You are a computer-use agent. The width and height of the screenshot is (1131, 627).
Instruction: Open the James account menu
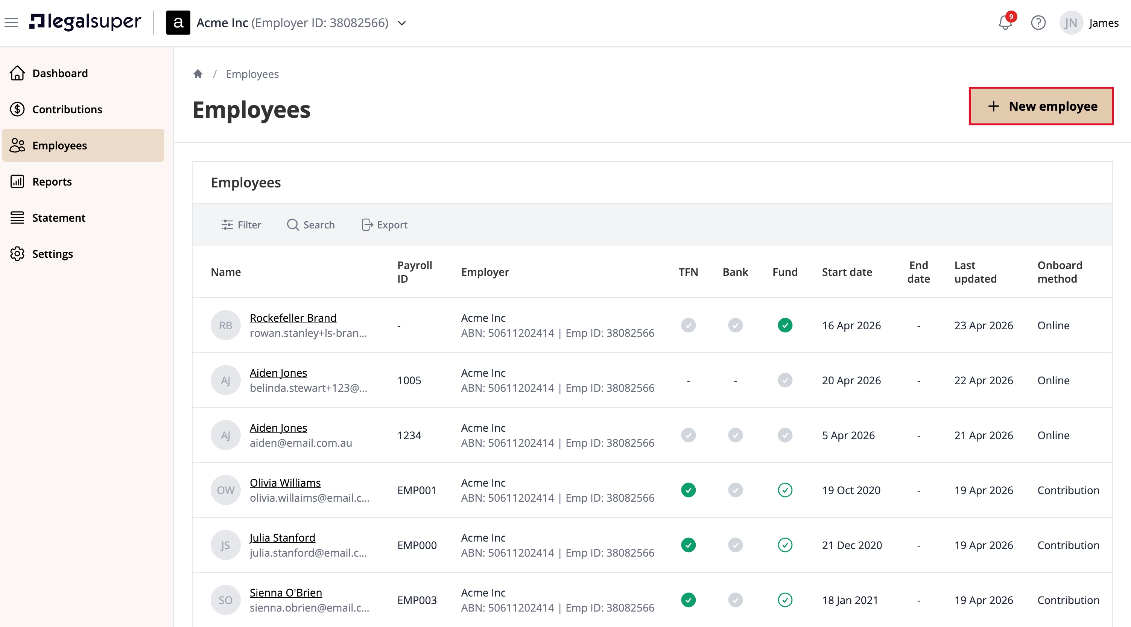tap(1103, 23)
